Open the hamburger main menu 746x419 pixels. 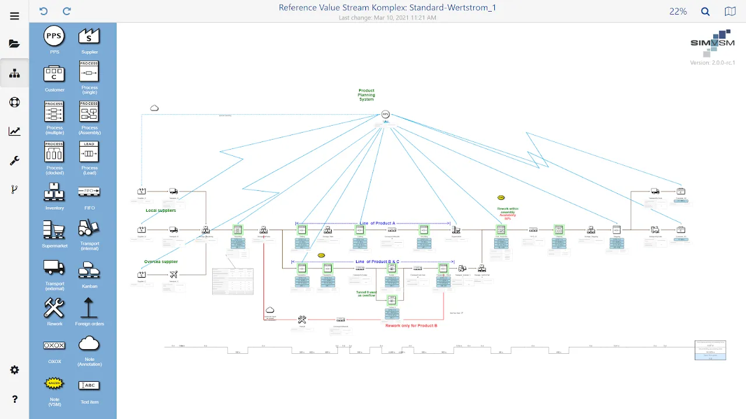pyautogui.click(x=15, y=16)
